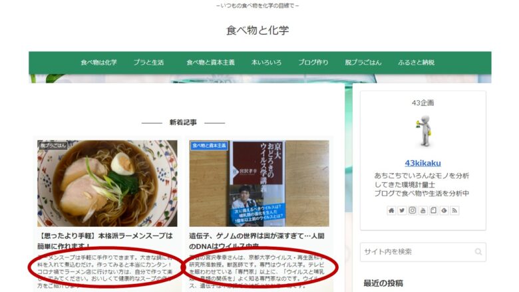Screen dimensions: 519x292
Task: Click the 食べ物と化学 site title
Action: tap(258, 30)
